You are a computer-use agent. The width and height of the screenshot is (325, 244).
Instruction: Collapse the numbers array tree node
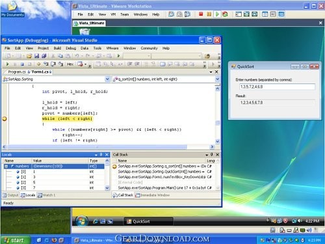coord(6,167)
